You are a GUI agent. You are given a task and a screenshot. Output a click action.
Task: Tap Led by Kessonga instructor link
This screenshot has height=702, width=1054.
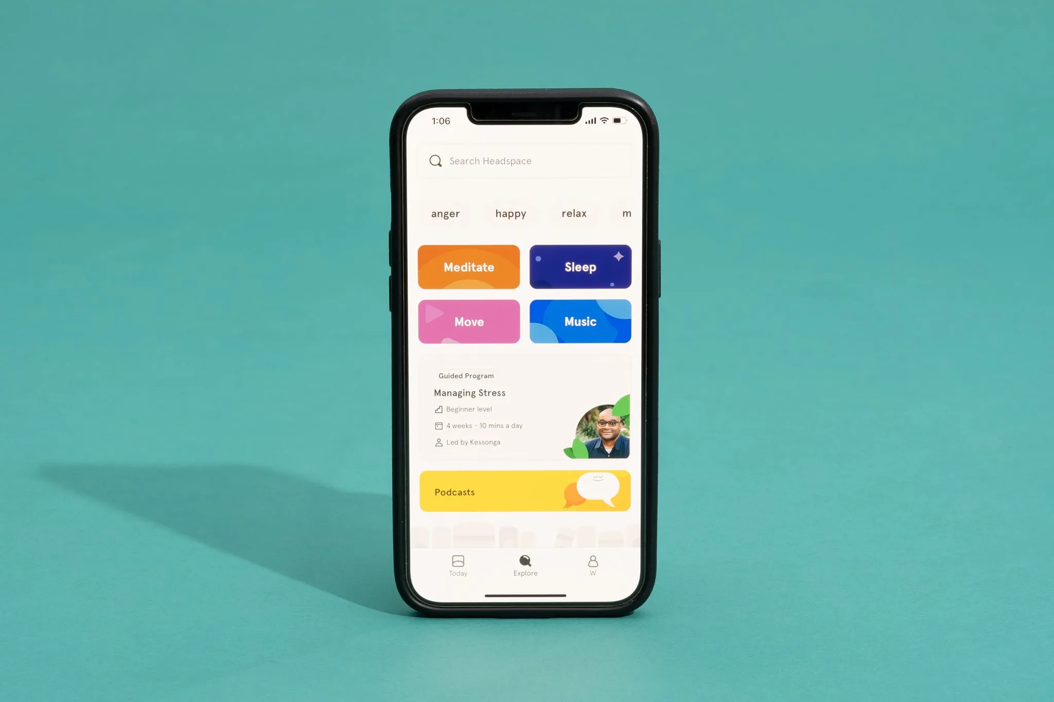pyautogui.click(x=472, y=441)
